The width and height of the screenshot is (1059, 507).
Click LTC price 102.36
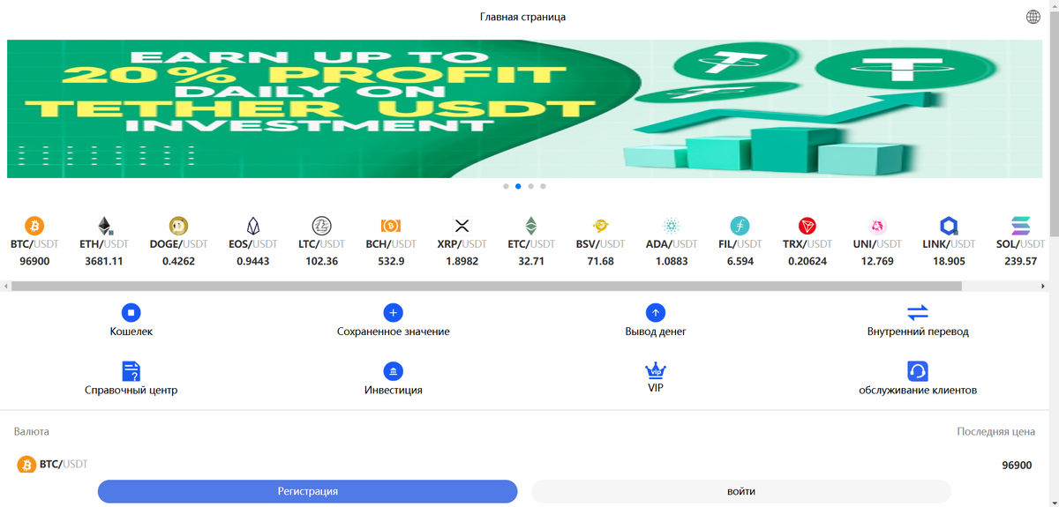point(321,261)
